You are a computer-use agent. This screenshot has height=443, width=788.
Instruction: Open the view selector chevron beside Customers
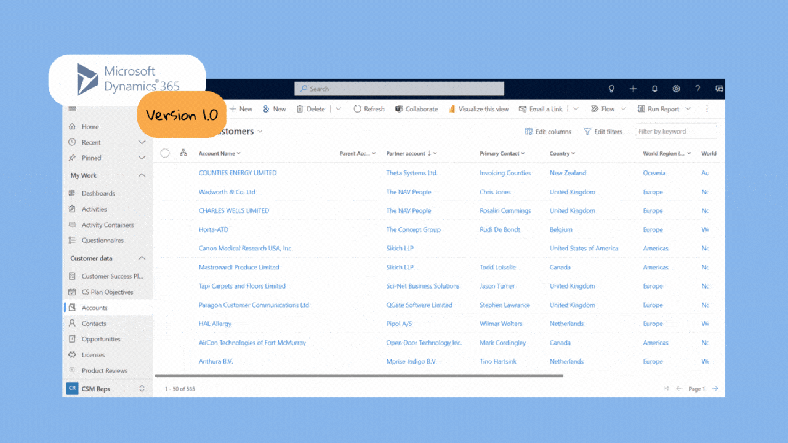[x=260, y=131]
